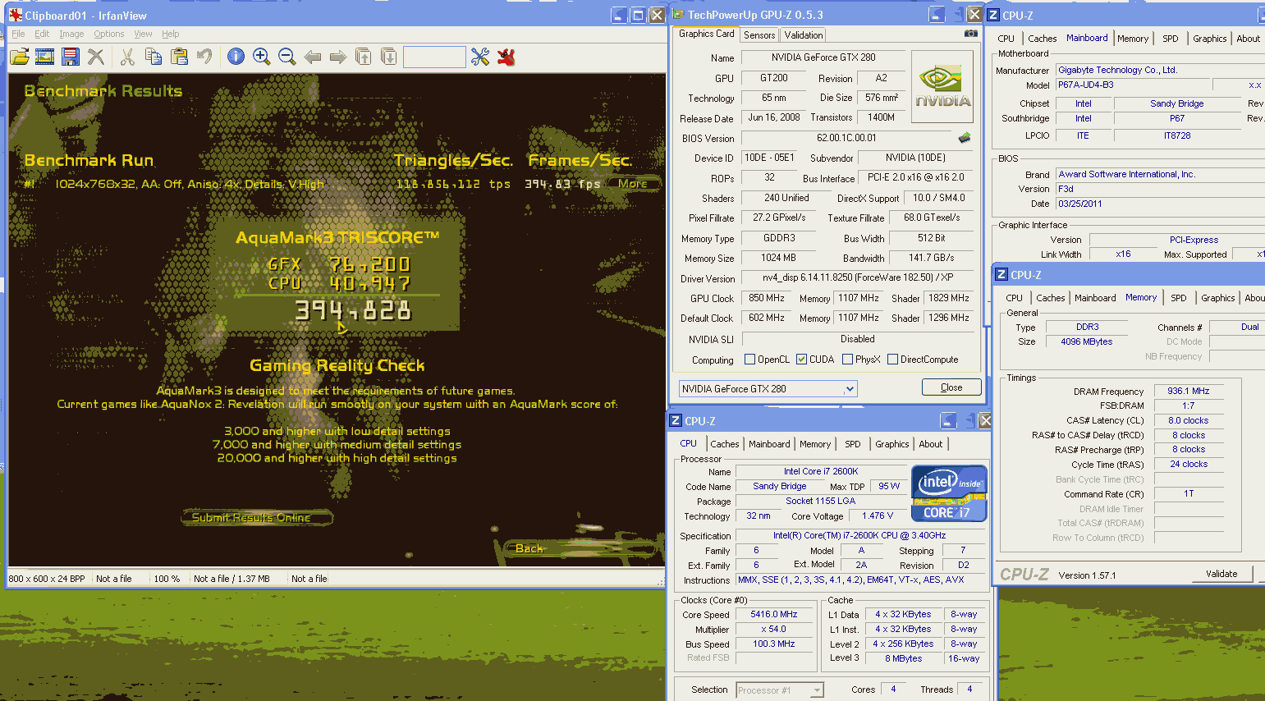Click the 100 % zoom status bar entry
1265x701 pixels.
click(167, 579)
